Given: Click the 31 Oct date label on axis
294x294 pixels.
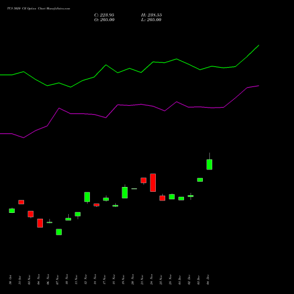Looking at the screenshot, I should coord(20,280).
